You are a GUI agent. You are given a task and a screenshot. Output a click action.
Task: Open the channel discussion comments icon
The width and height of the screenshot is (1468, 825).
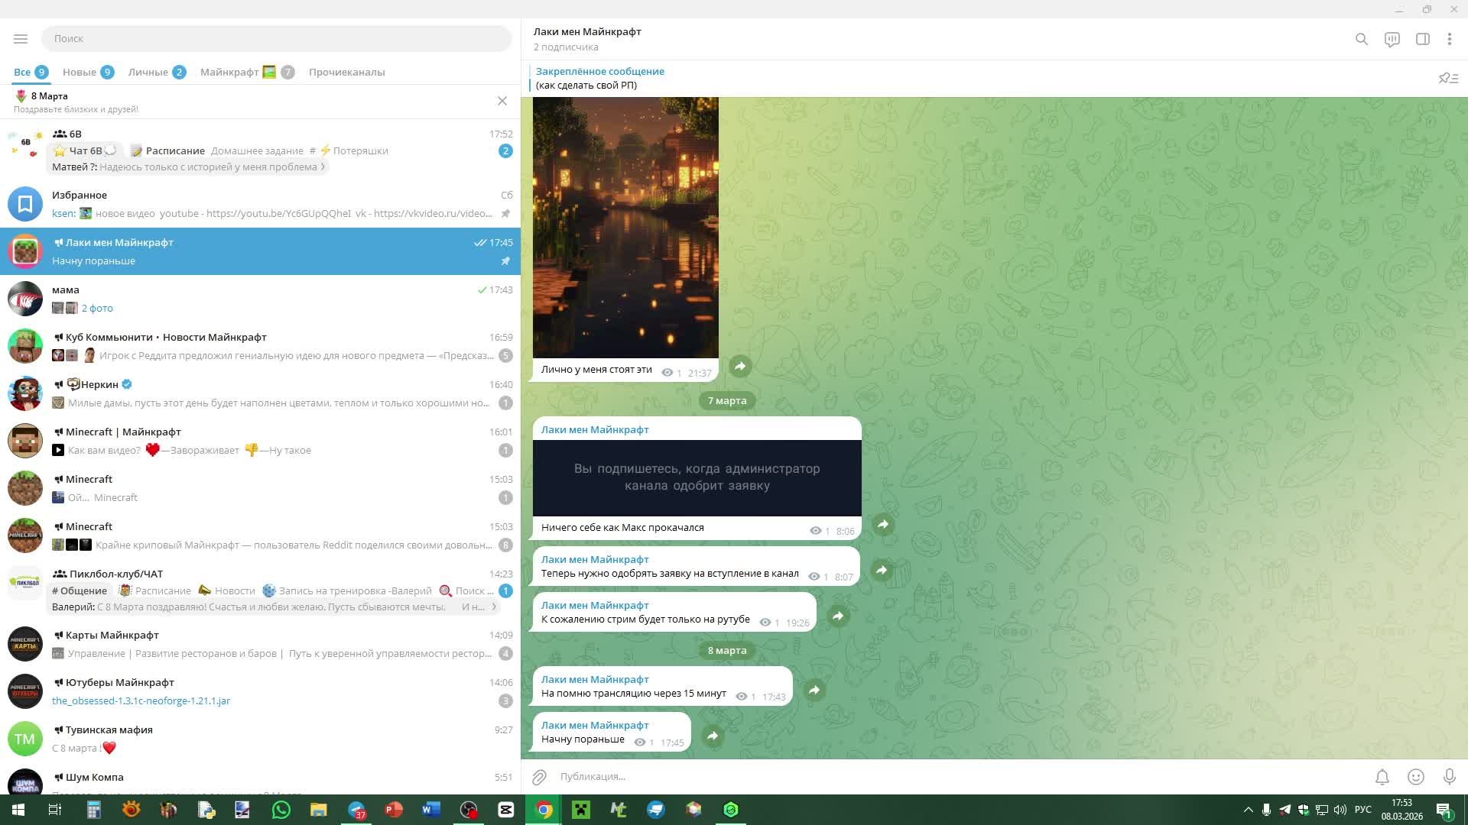click(1392, 39)
